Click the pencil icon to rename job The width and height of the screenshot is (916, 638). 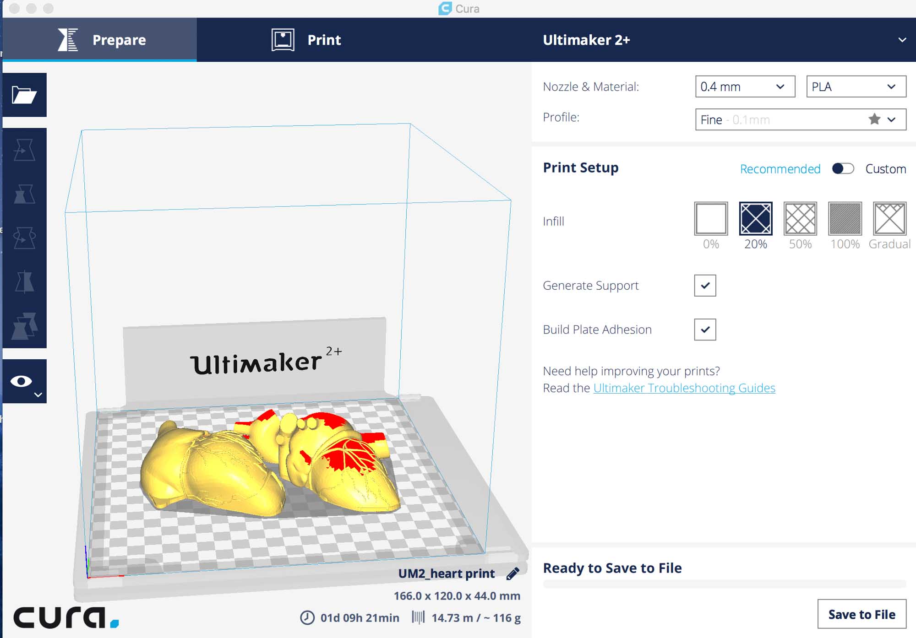coord(513,573)
